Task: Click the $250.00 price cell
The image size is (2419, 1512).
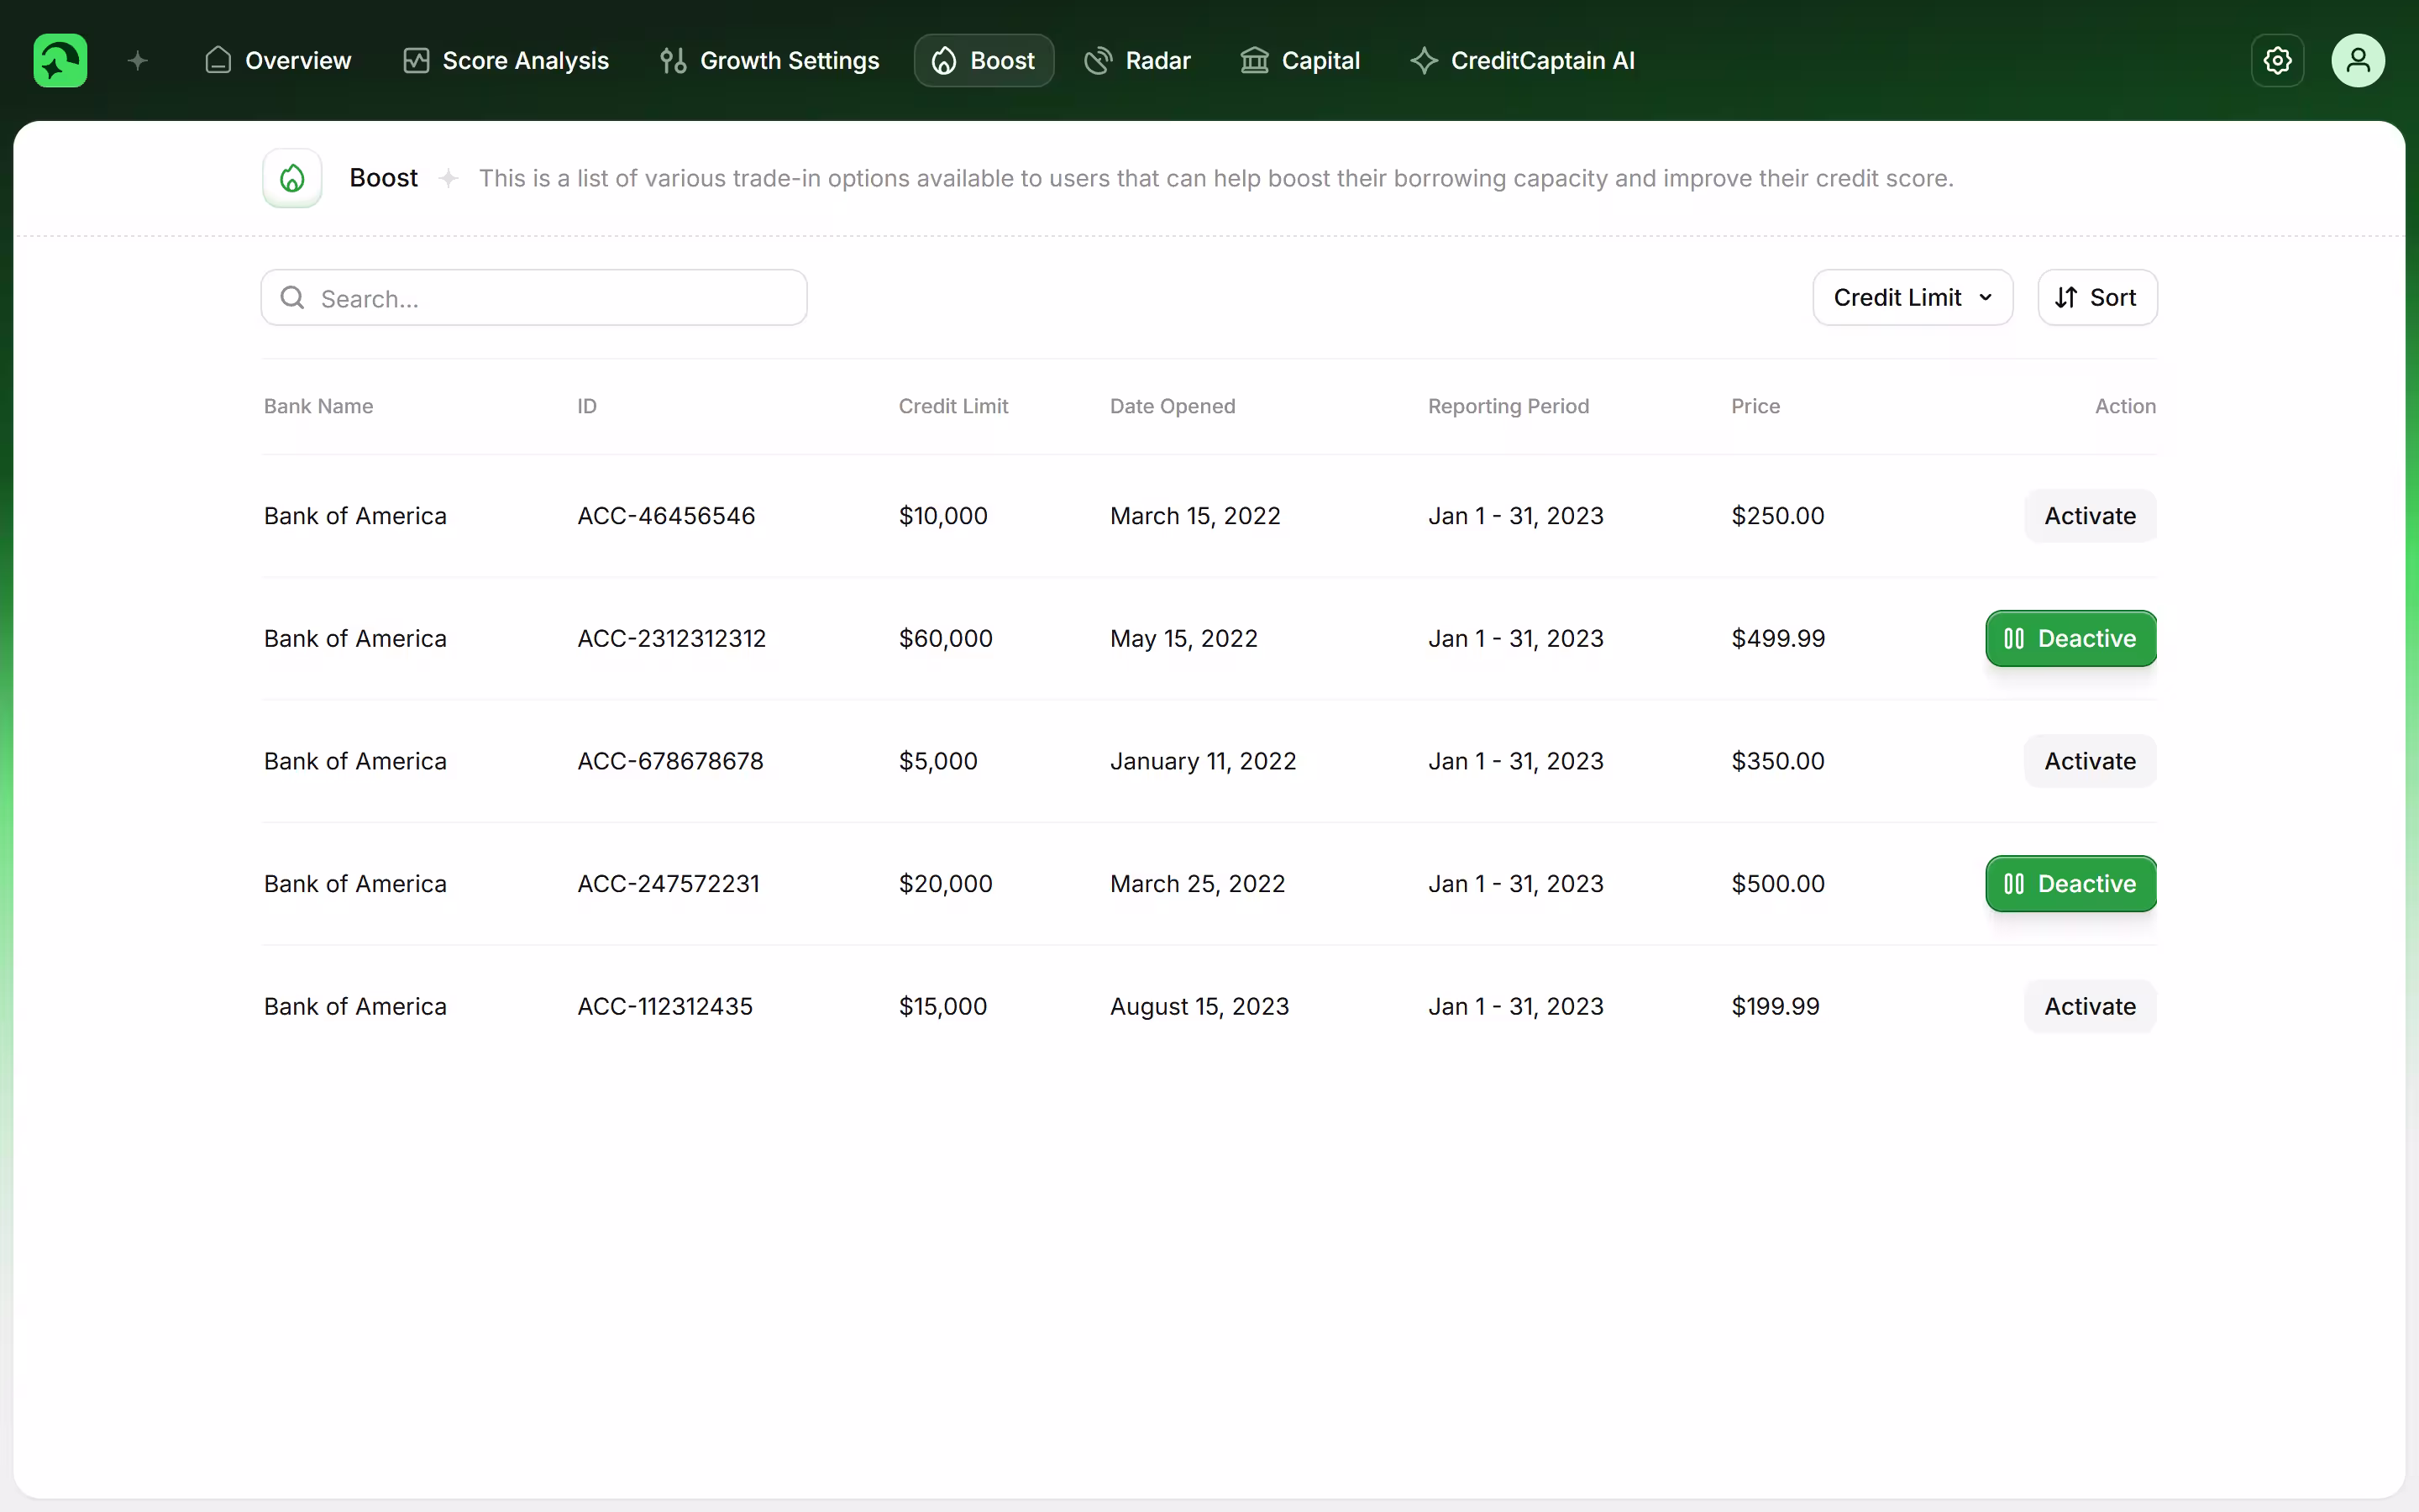Action: (x=1777, y=516)
